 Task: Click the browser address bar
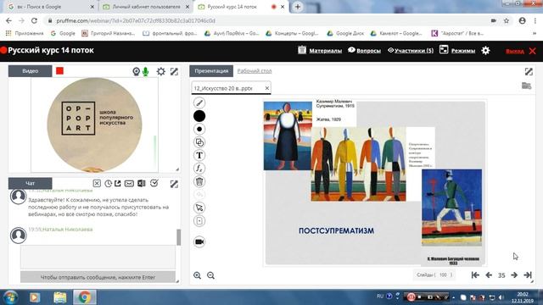(x=266, y=20)
